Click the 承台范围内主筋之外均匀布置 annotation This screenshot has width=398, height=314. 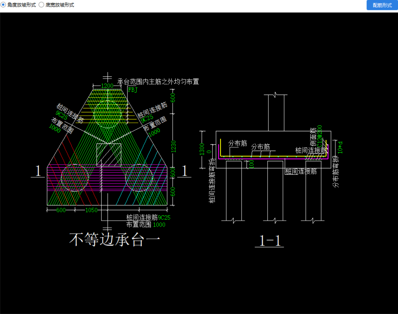tap(158, 82)
